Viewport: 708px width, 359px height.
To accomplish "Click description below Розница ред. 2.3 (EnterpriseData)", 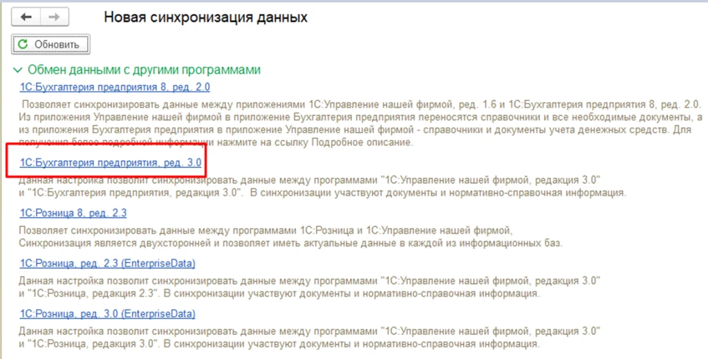I will tap(309, 287).
